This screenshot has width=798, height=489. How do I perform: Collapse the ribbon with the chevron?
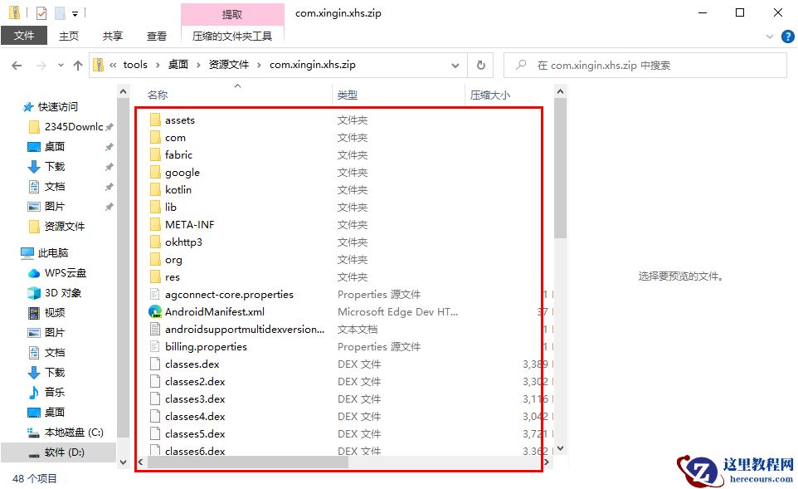[771, 36]
